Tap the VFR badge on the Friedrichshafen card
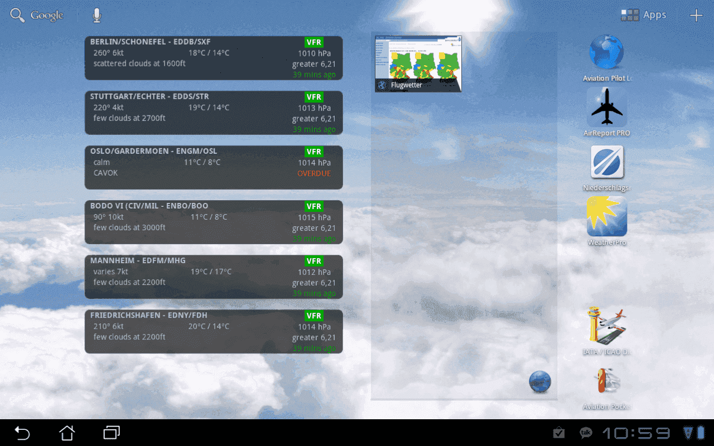This screenshot has width=714, height=446. [x=314, y=316]
